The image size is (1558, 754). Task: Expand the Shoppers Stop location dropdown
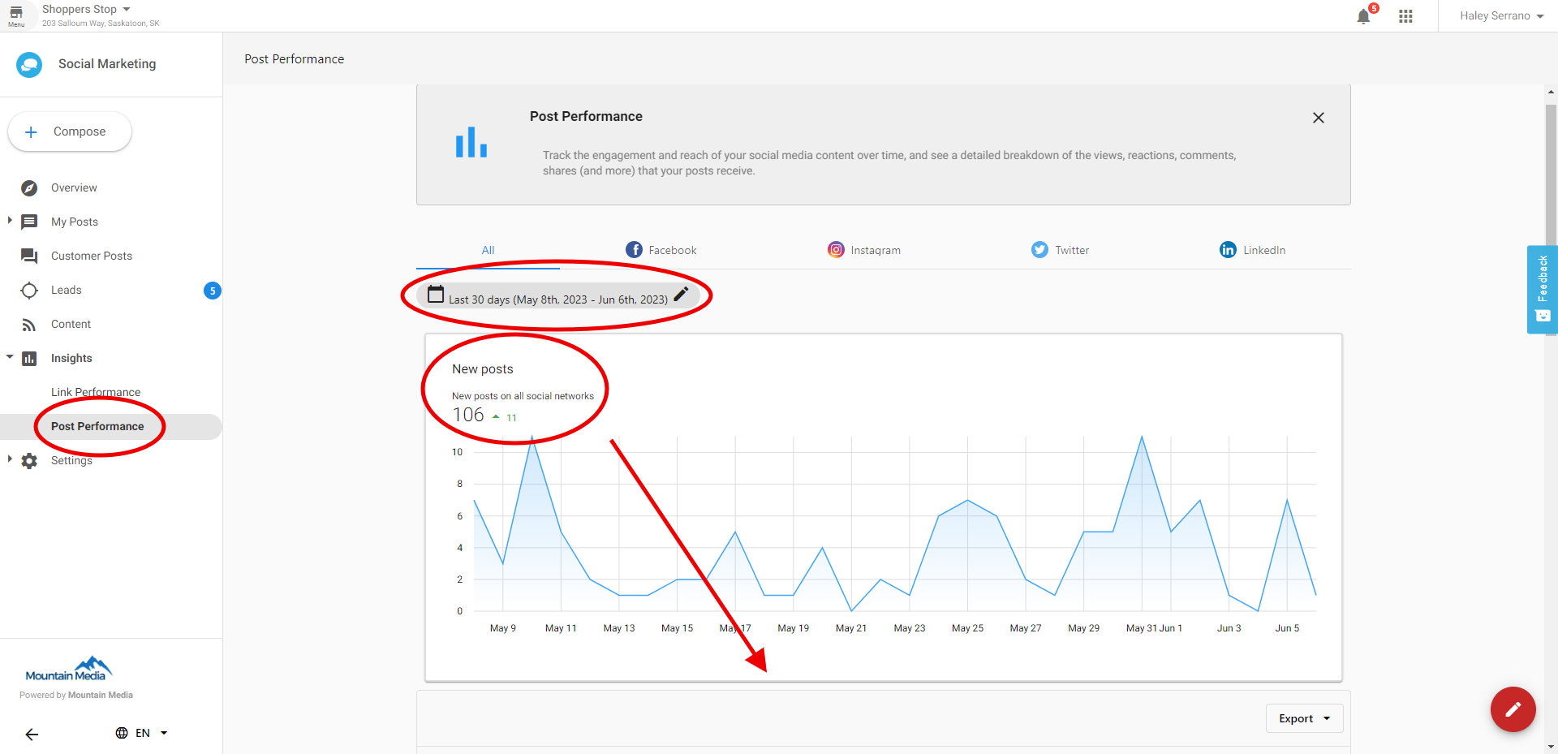click(x=127, y=9)
